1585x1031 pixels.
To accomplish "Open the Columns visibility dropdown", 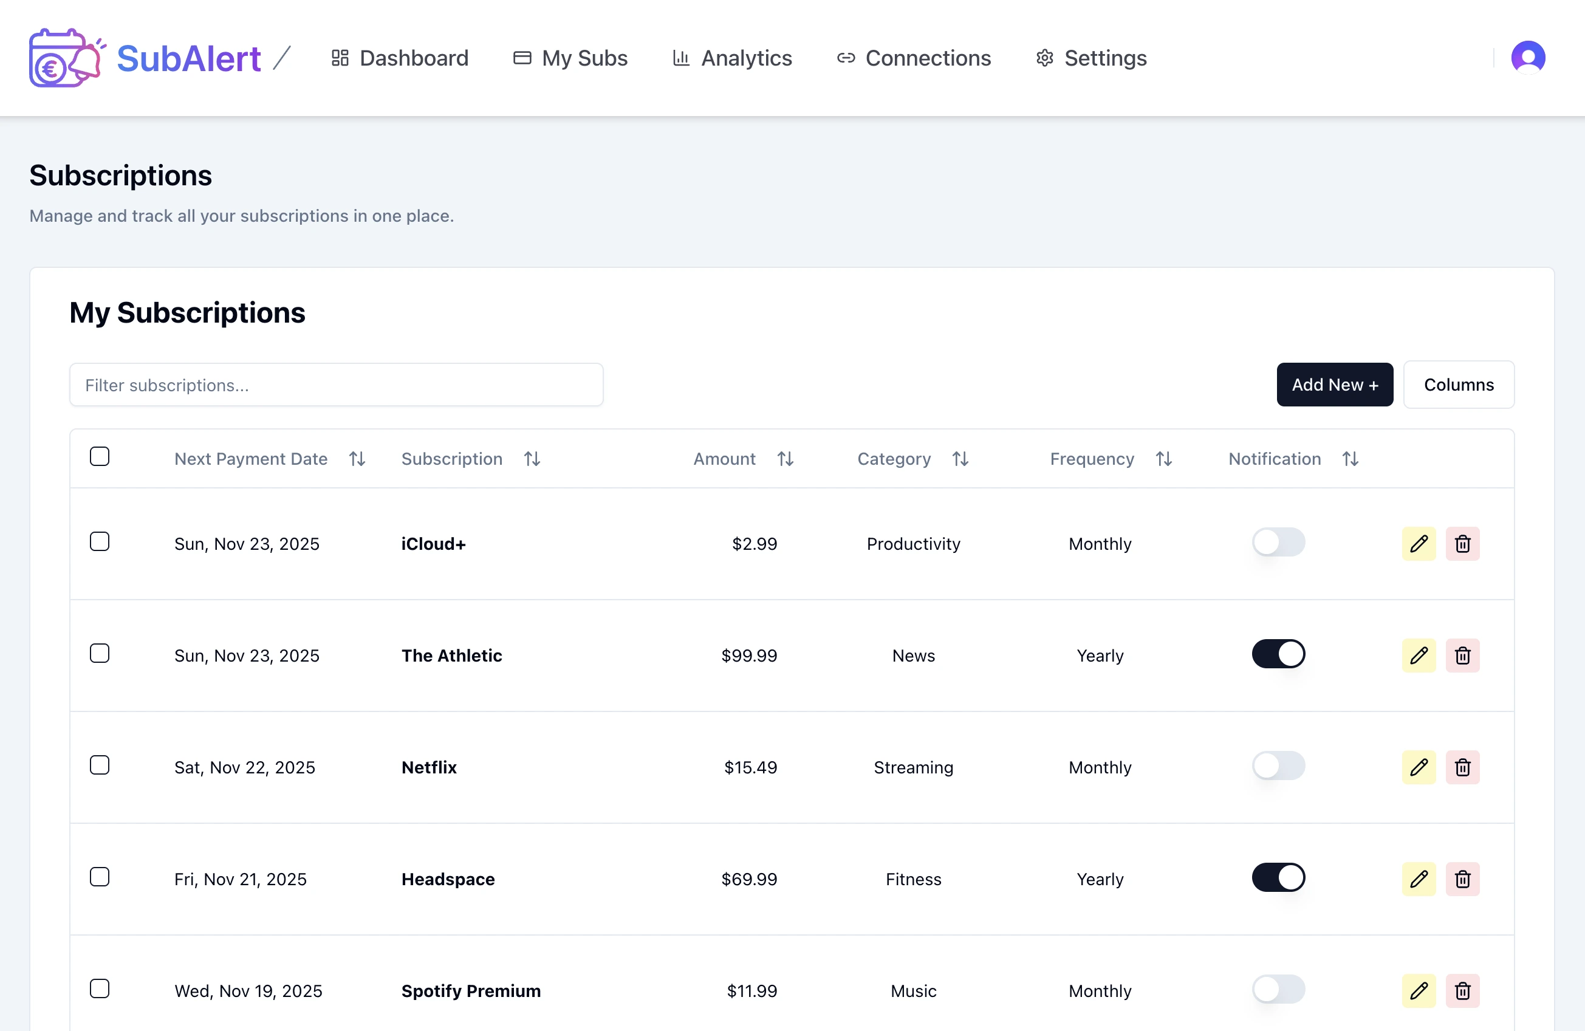I will point(1459,385).
